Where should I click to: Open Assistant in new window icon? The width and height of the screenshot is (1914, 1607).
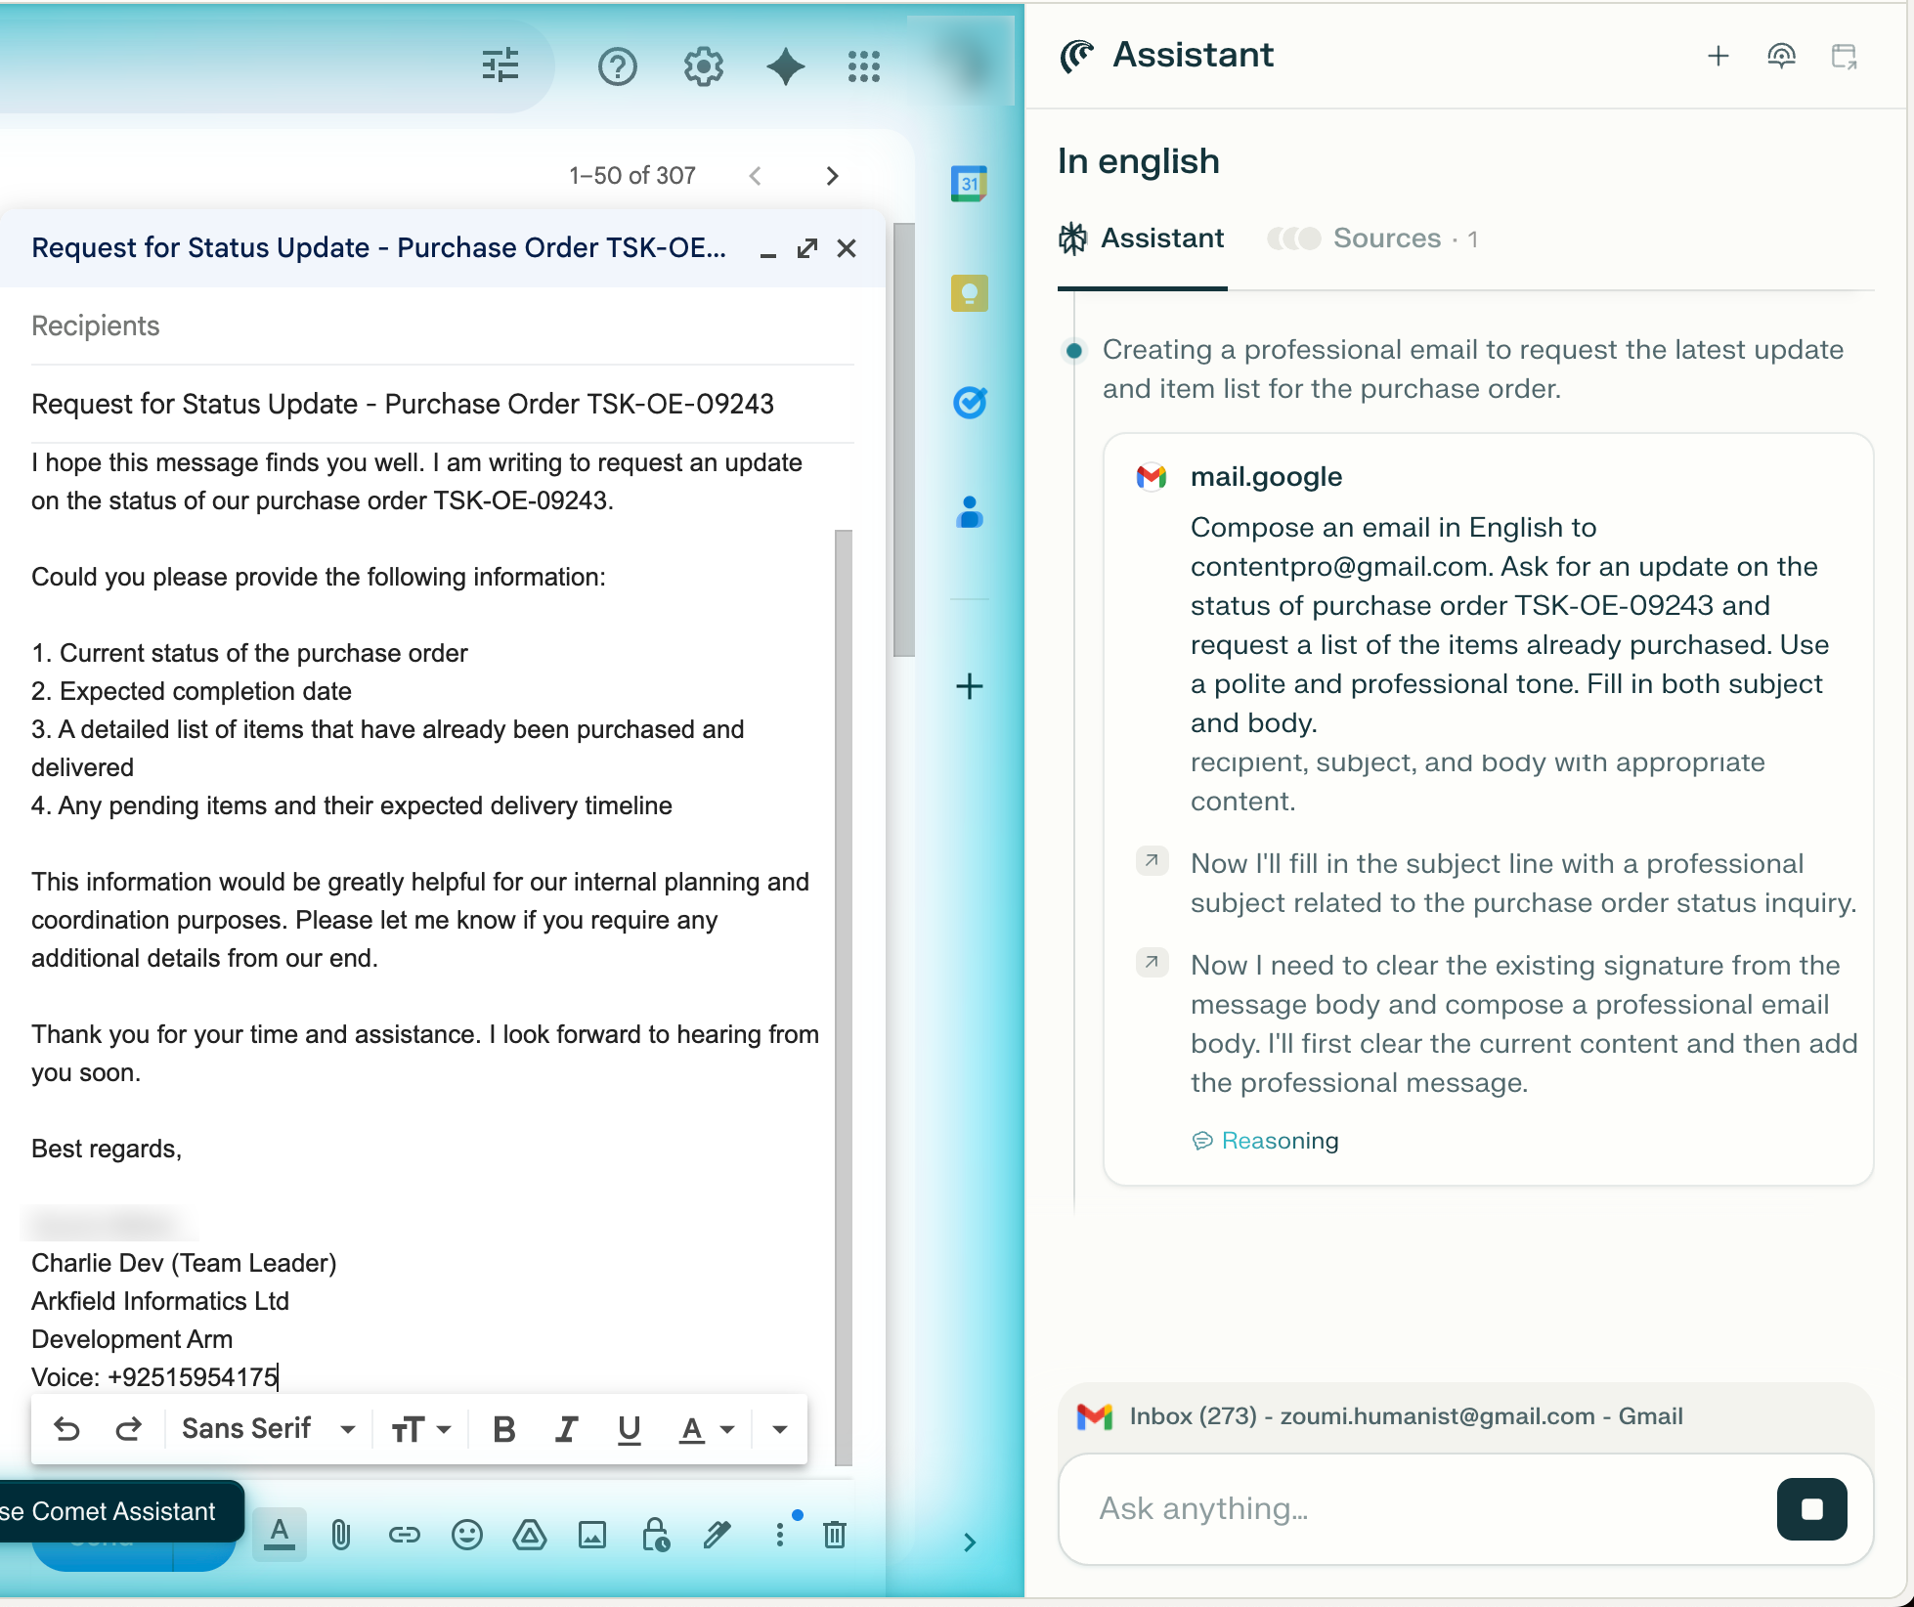coord(1844,56)
